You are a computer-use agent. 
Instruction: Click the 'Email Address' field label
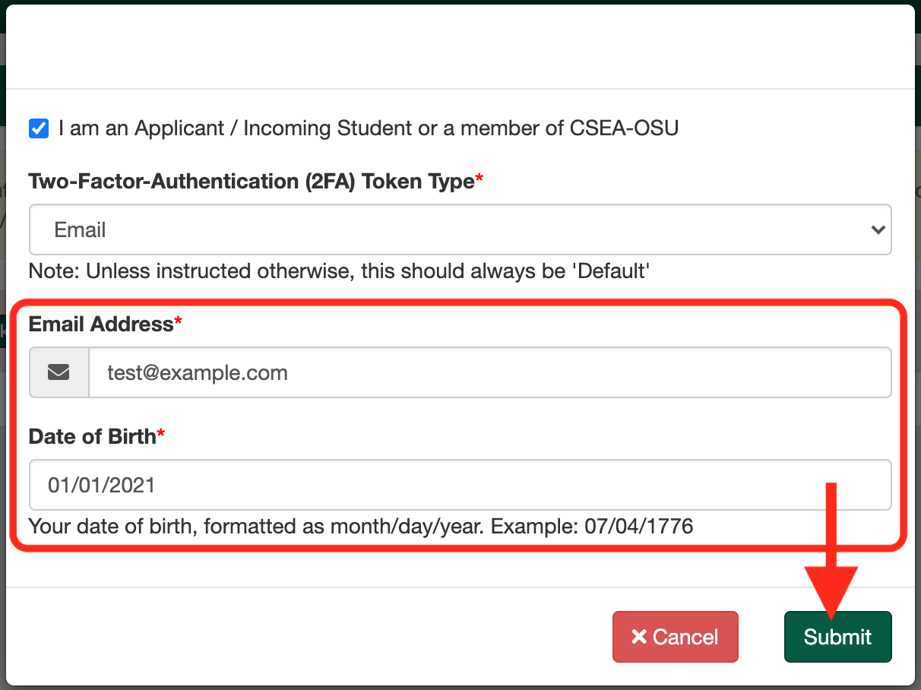pos(101,324)
